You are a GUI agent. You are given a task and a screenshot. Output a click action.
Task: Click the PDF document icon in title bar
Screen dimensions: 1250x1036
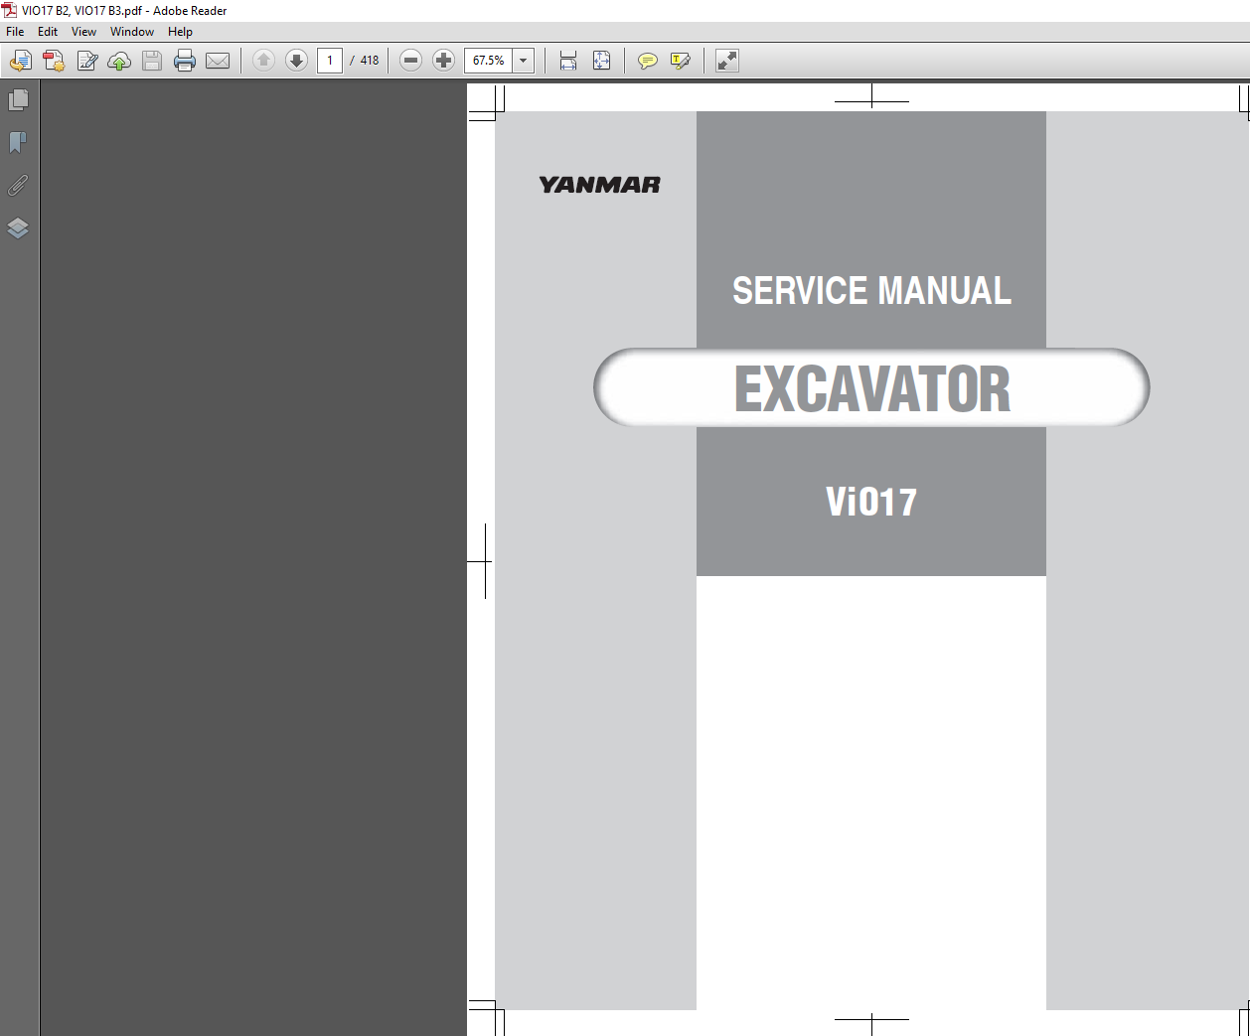tap(10, 10)
